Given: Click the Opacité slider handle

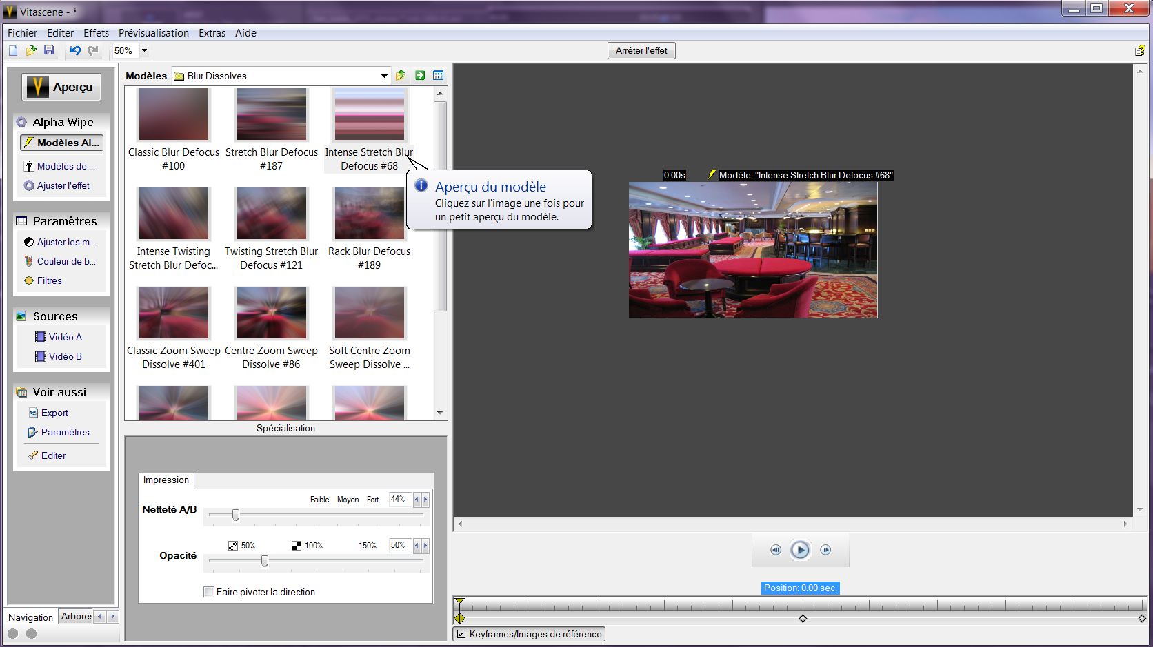Looking at the screenshot, I should pyautogui.click(x=265, y=562).
